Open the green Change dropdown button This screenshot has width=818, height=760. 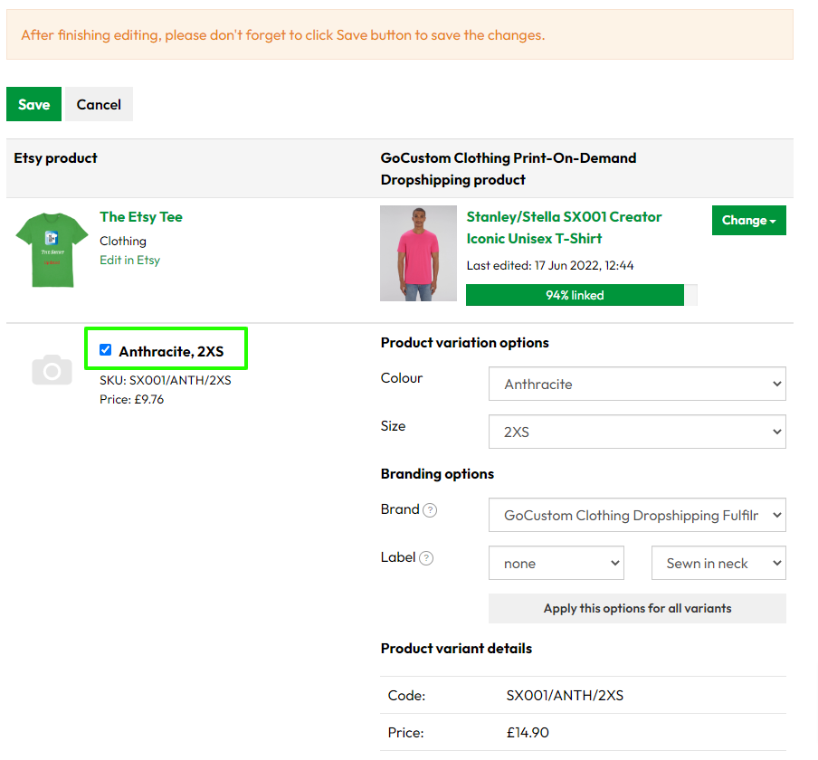pos(748,220)
